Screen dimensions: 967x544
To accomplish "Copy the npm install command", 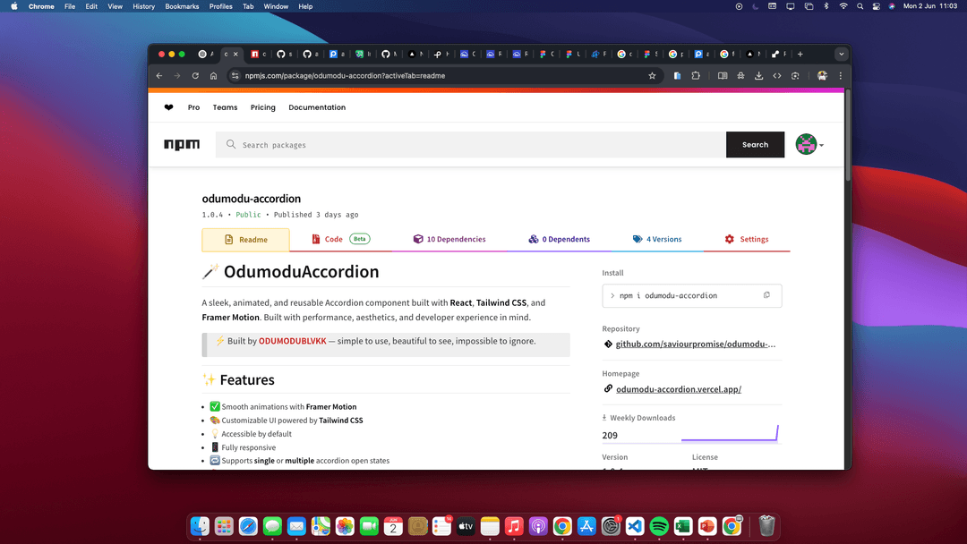I will pos(766,295).
